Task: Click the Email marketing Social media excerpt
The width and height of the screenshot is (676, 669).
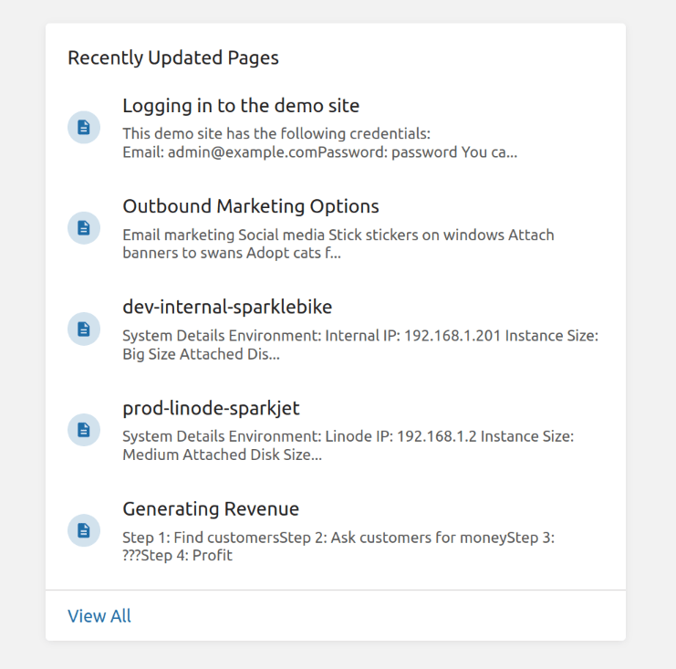Action: click(338, 244)
